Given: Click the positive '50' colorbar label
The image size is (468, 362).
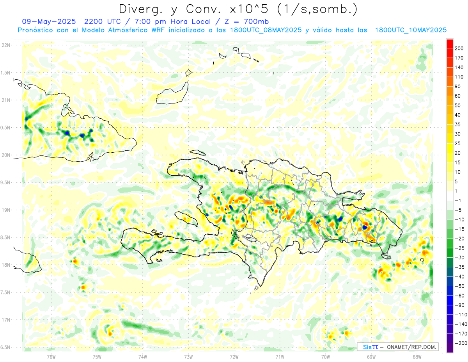Looking at the screenshot, I should 458,105.
